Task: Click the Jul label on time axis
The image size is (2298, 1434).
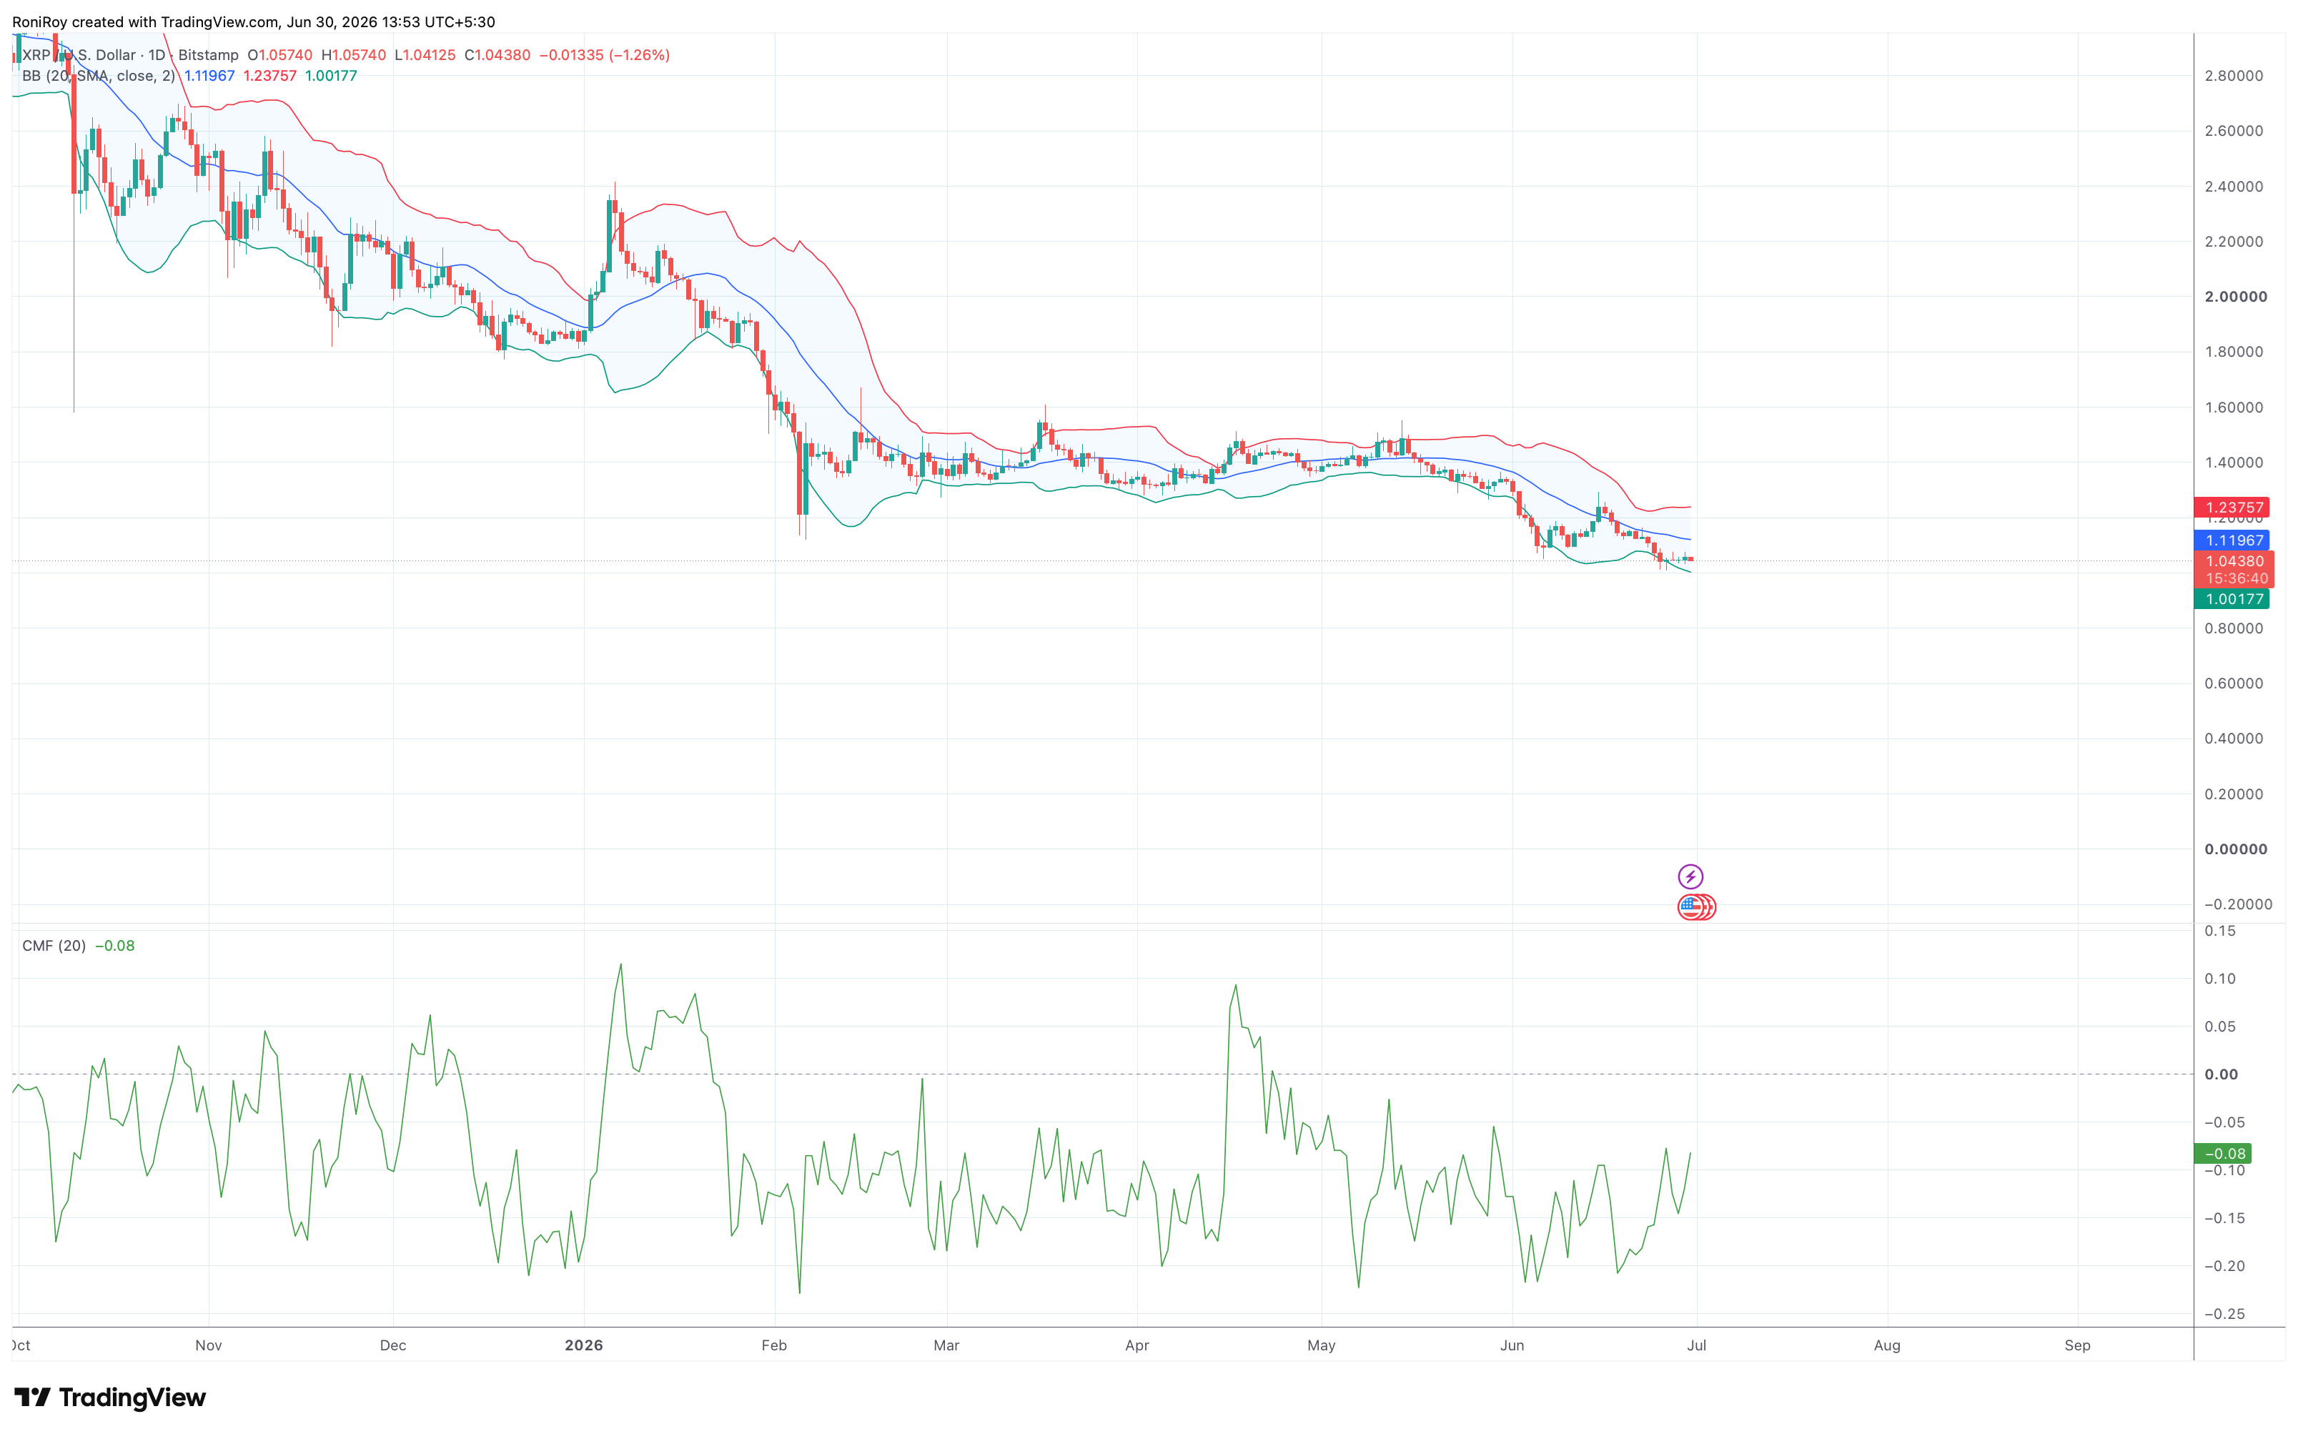Action: pos(1696,1345)
